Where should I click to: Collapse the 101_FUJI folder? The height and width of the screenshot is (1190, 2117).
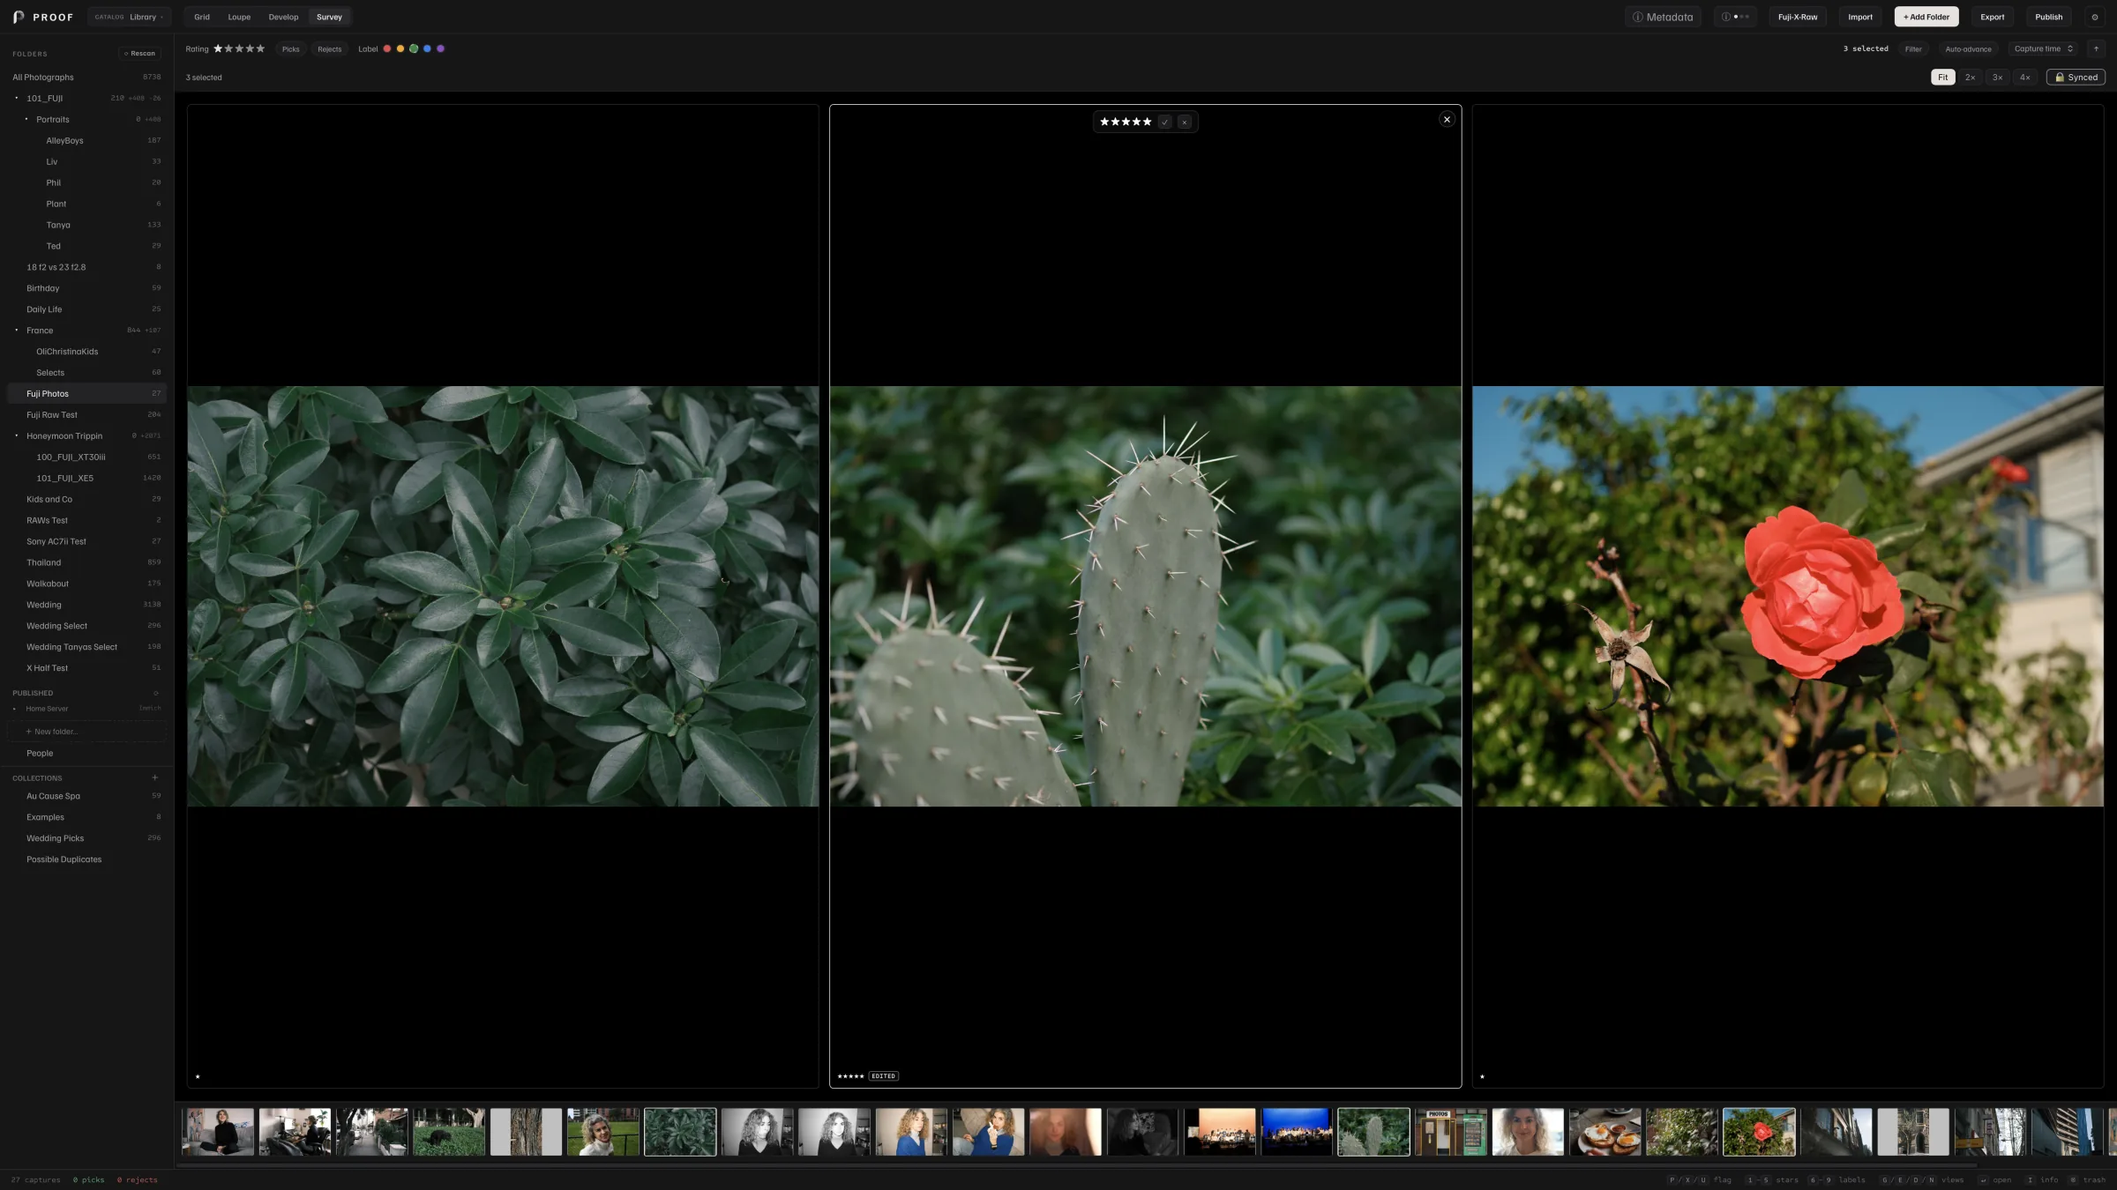[17, 98]
